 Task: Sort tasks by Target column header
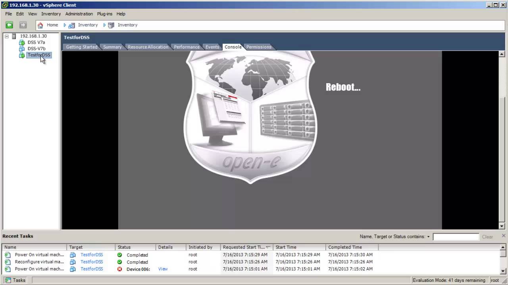point(90,247)
